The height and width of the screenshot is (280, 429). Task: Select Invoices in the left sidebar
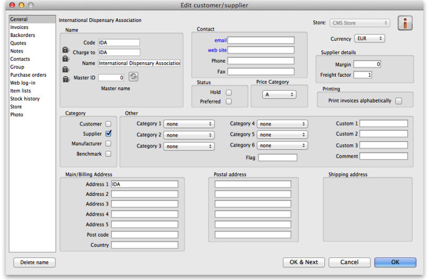tap(19, 27)
